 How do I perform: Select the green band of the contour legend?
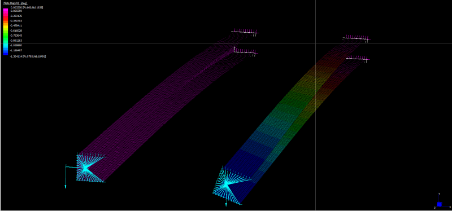click(x=6, y=37)
